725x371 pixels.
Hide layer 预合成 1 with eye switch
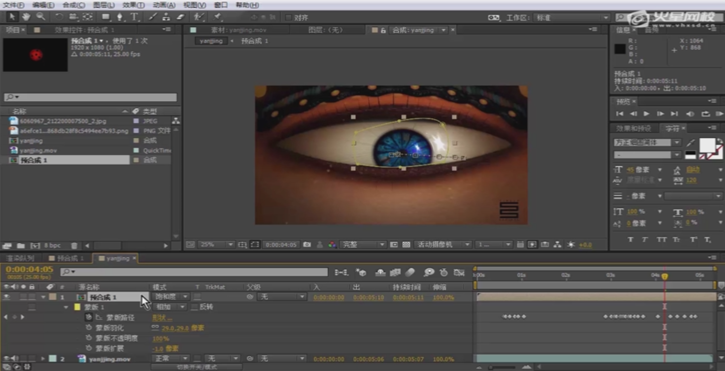click(6, 297)
